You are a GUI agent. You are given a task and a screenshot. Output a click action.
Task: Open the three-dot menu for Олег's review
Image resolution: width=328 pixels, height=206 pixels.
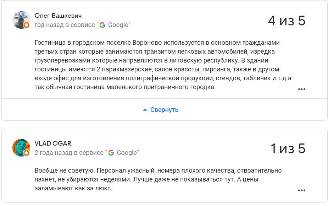(x=301, y=89)
